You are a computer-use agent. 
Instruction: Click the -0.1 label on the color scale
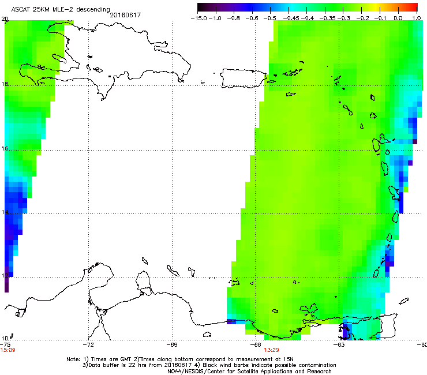click(380, 18)
